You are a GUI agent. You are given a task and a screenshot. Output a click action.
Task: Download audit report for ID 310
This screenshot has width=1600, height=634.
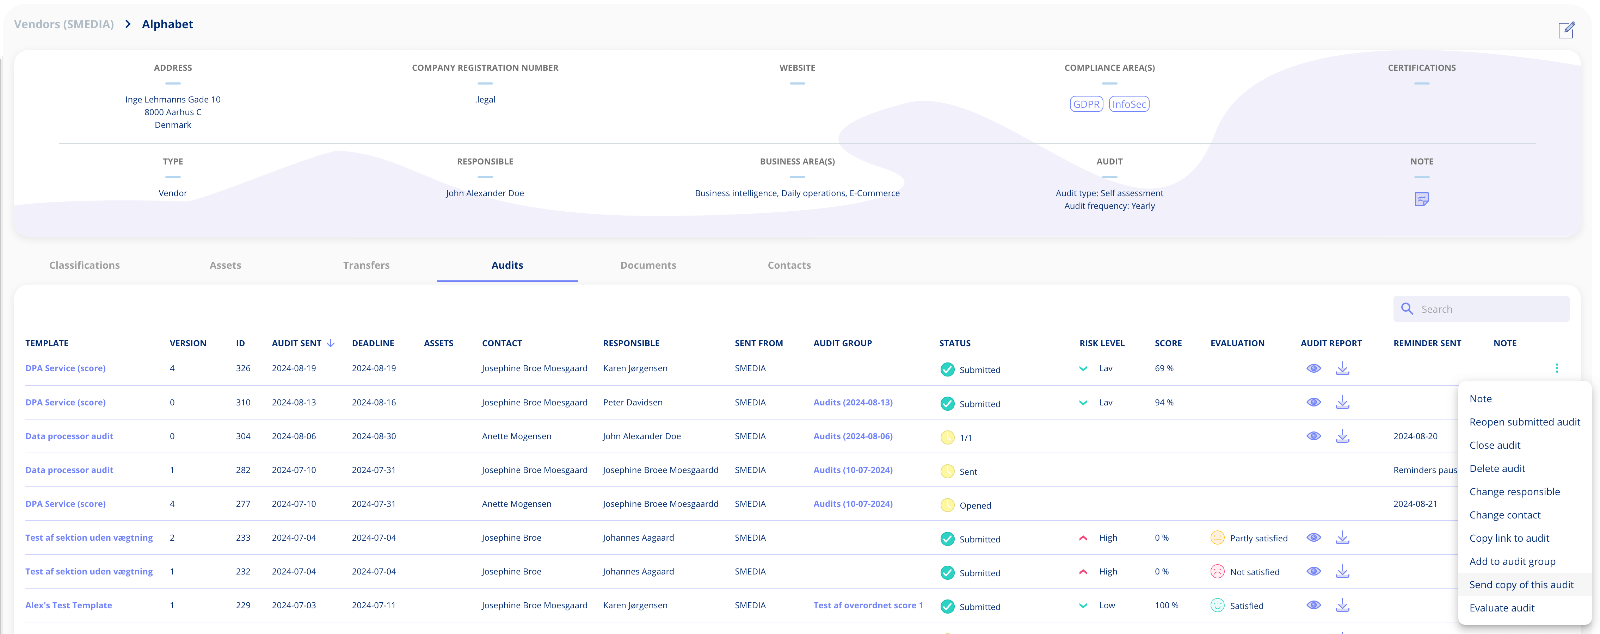(1342, 402)
